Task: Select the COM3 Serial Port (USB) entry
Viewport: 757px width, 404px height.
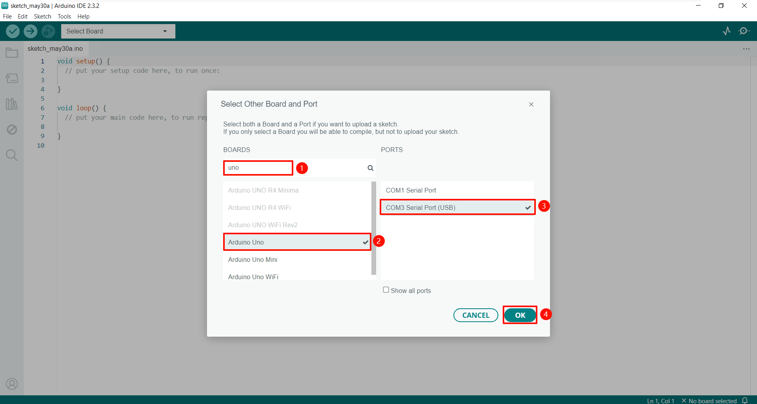Action: (457, 208)
